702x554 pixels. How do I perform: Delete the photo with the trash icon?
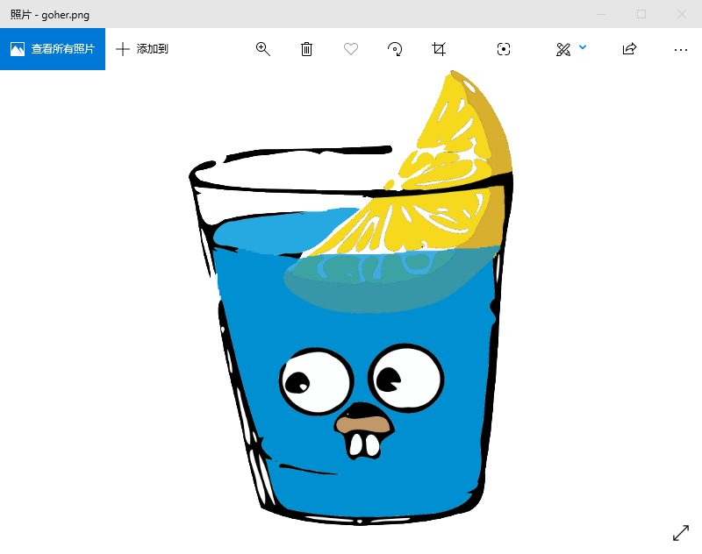click(306, 49)
